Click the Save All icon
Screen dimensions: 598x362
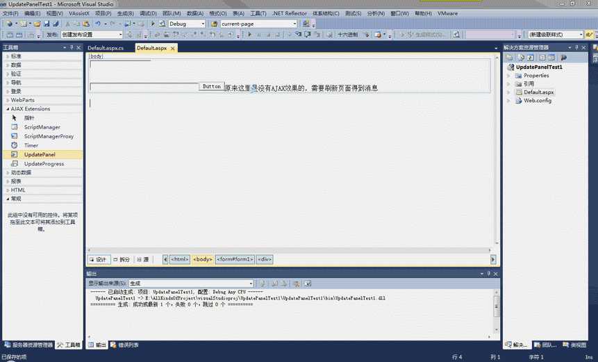pyautogui.click(x=56, y=24)
